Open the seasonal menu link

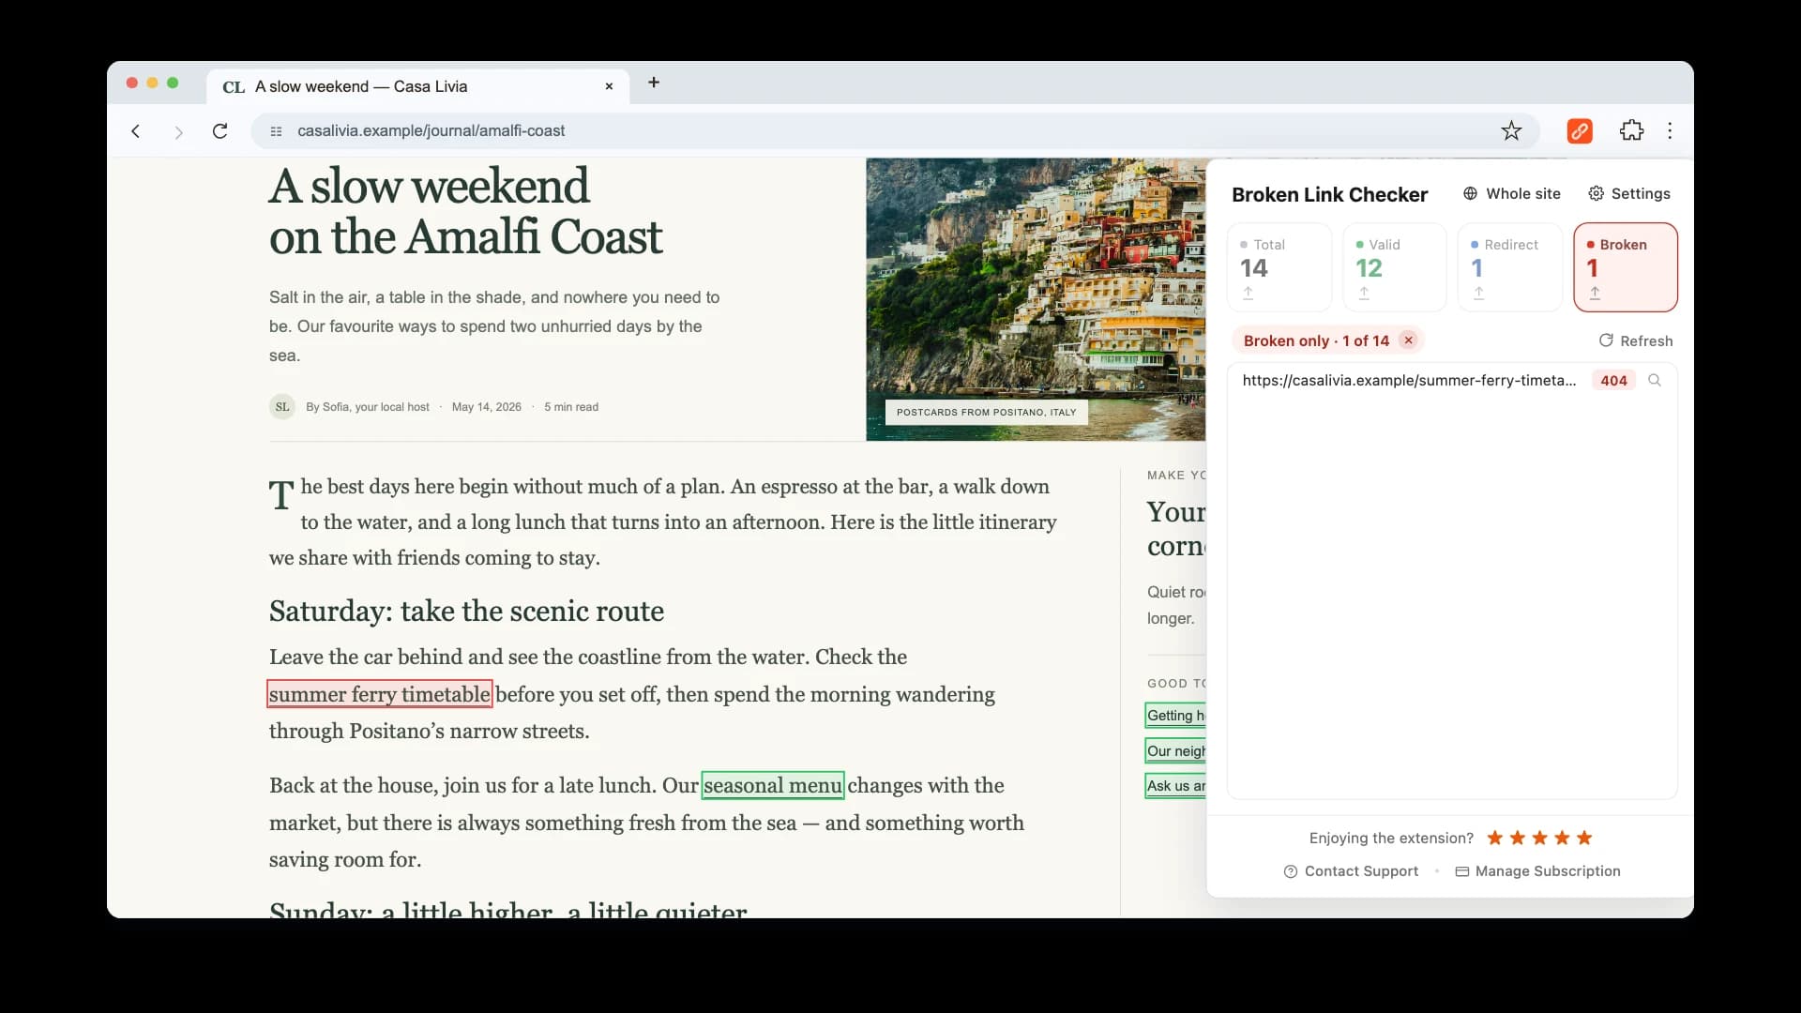[773, 785]
